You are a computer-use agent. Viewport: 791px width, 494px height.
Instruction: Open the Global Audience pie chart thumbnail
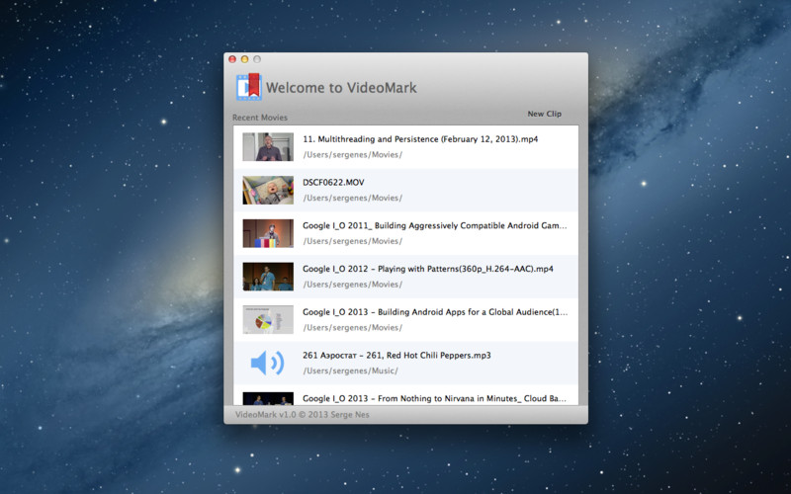coord(268,319)
